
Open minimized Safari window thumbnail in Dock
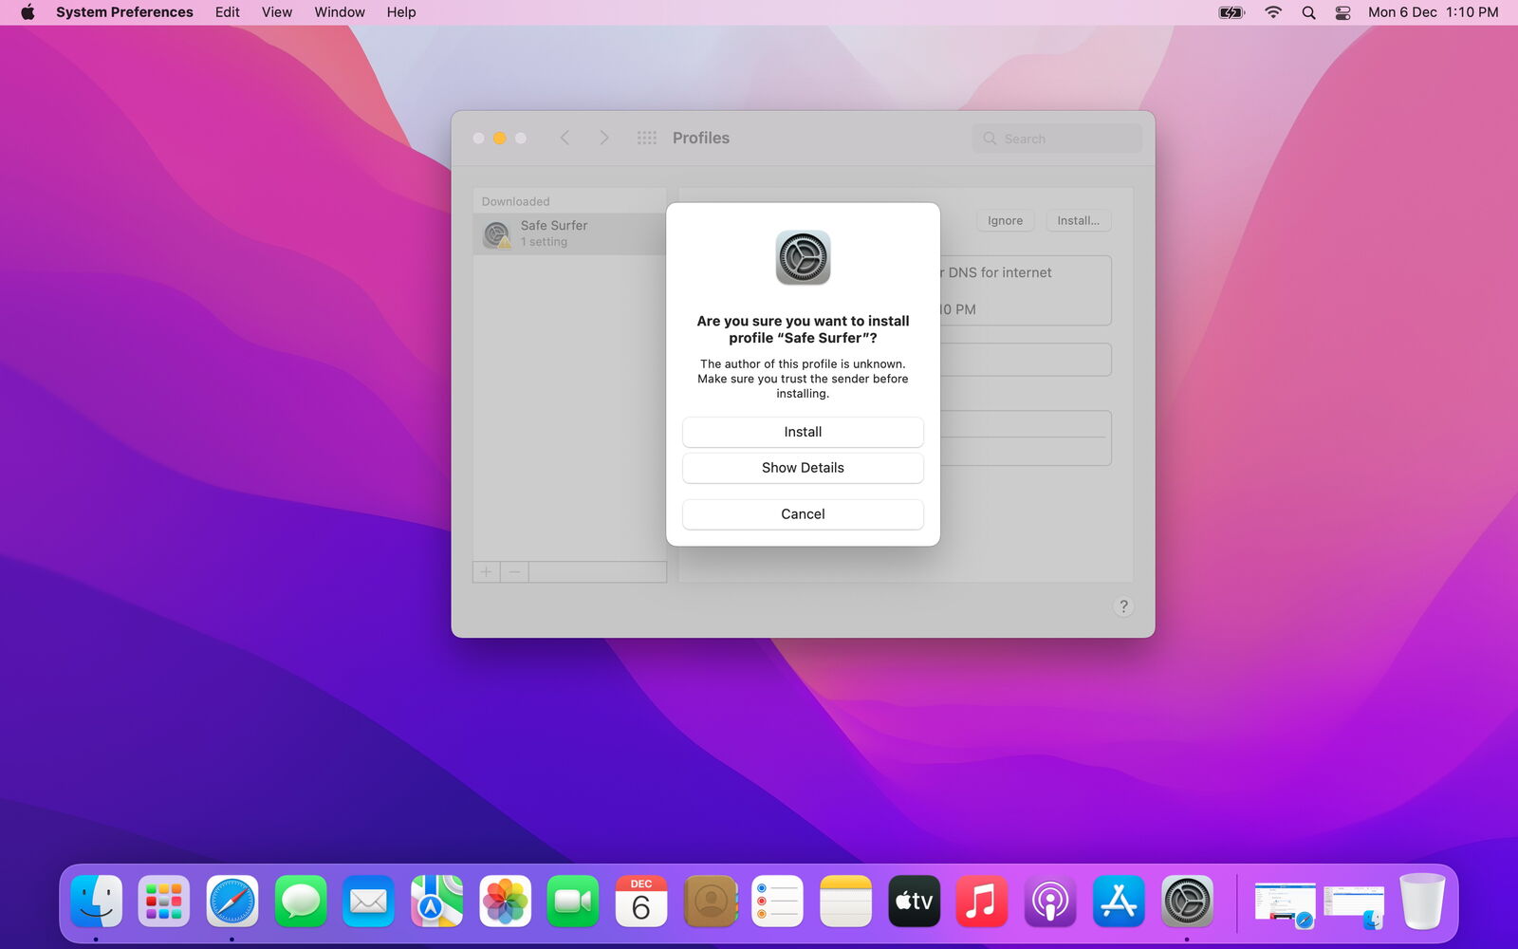1285,903
